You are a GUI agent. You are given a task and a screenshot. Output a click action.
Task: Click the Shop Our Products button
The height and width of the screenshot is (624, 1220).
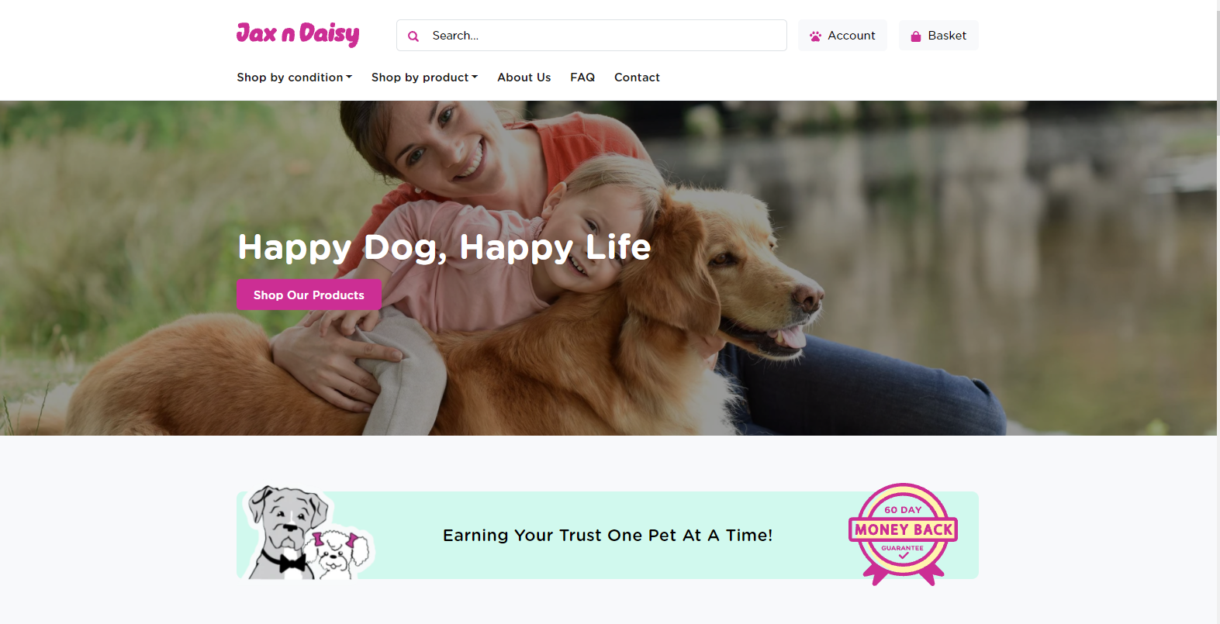point(309,295)
